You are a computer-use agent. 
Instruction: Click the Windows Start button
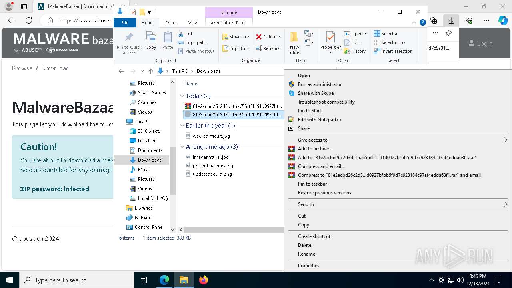pos(10,280)
